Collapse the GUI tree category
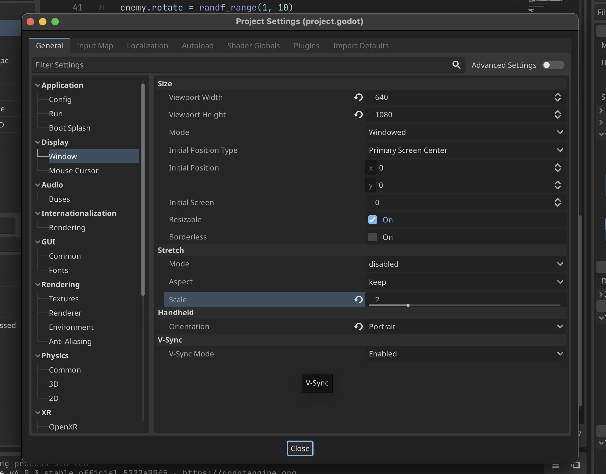The image size is (606, 474). click(x=38, y=242)
